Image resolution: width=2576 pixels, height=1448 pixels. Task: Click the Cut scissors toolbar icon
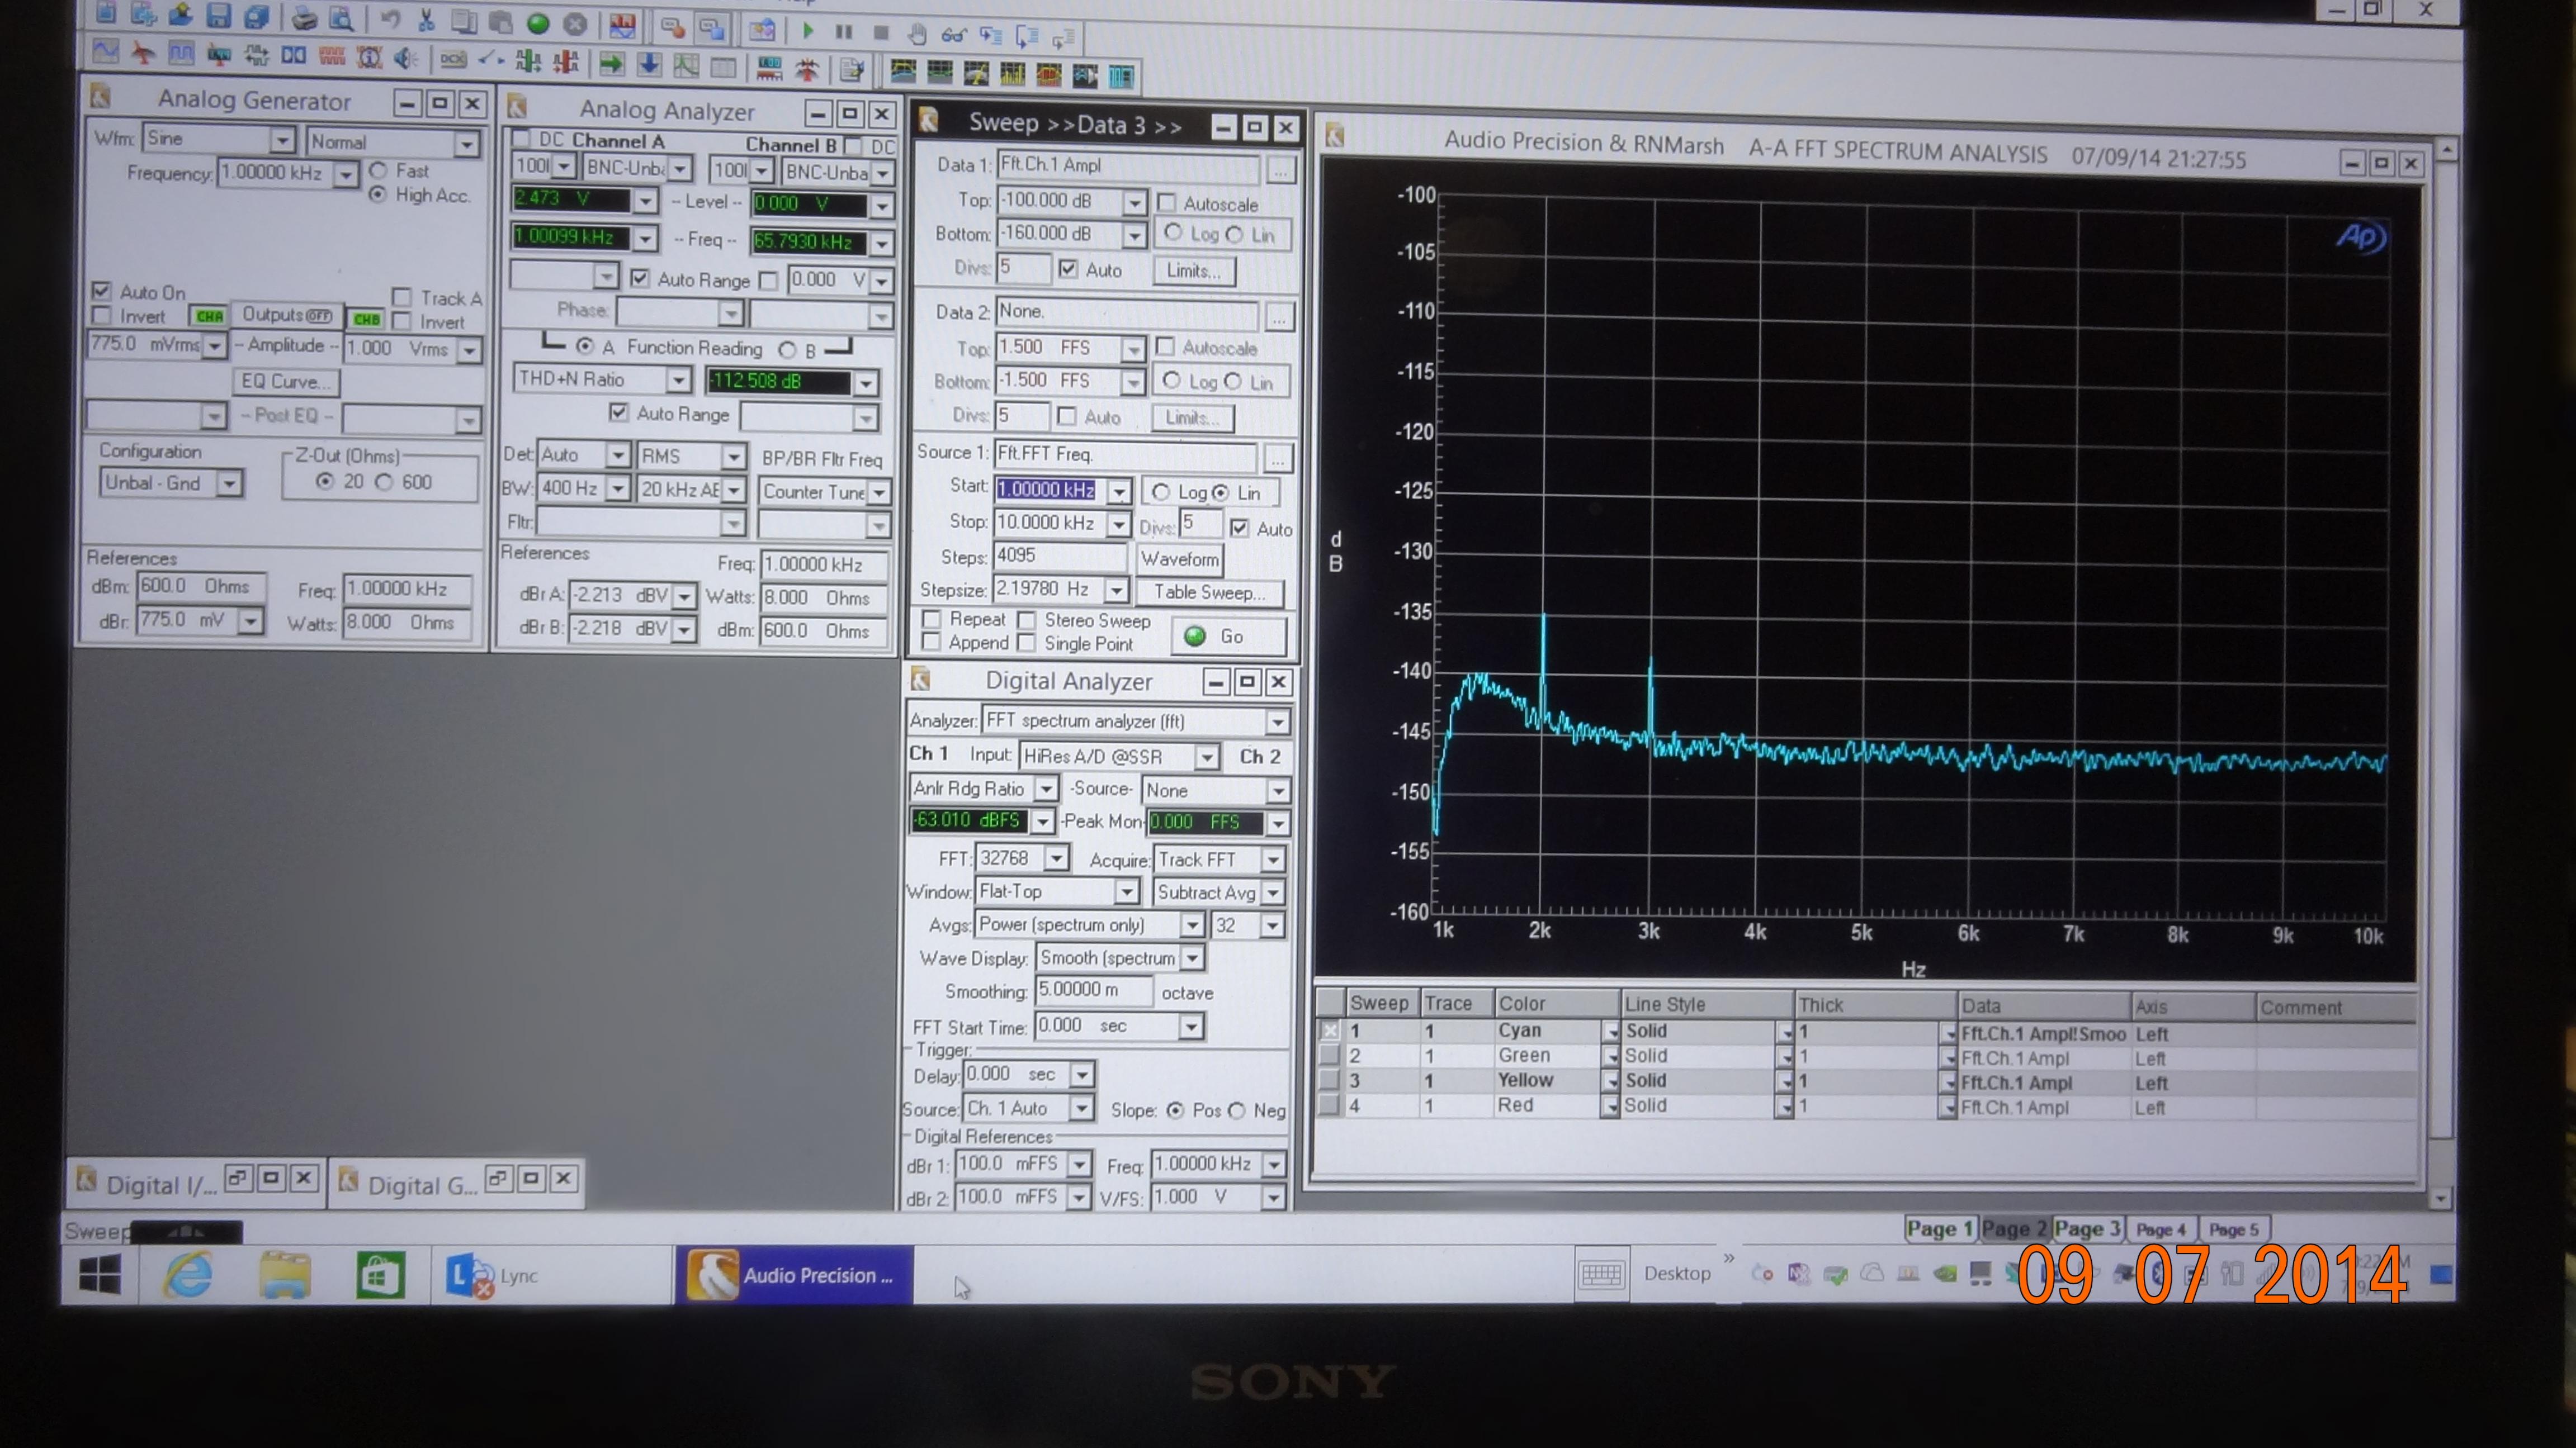coord(426,19)
